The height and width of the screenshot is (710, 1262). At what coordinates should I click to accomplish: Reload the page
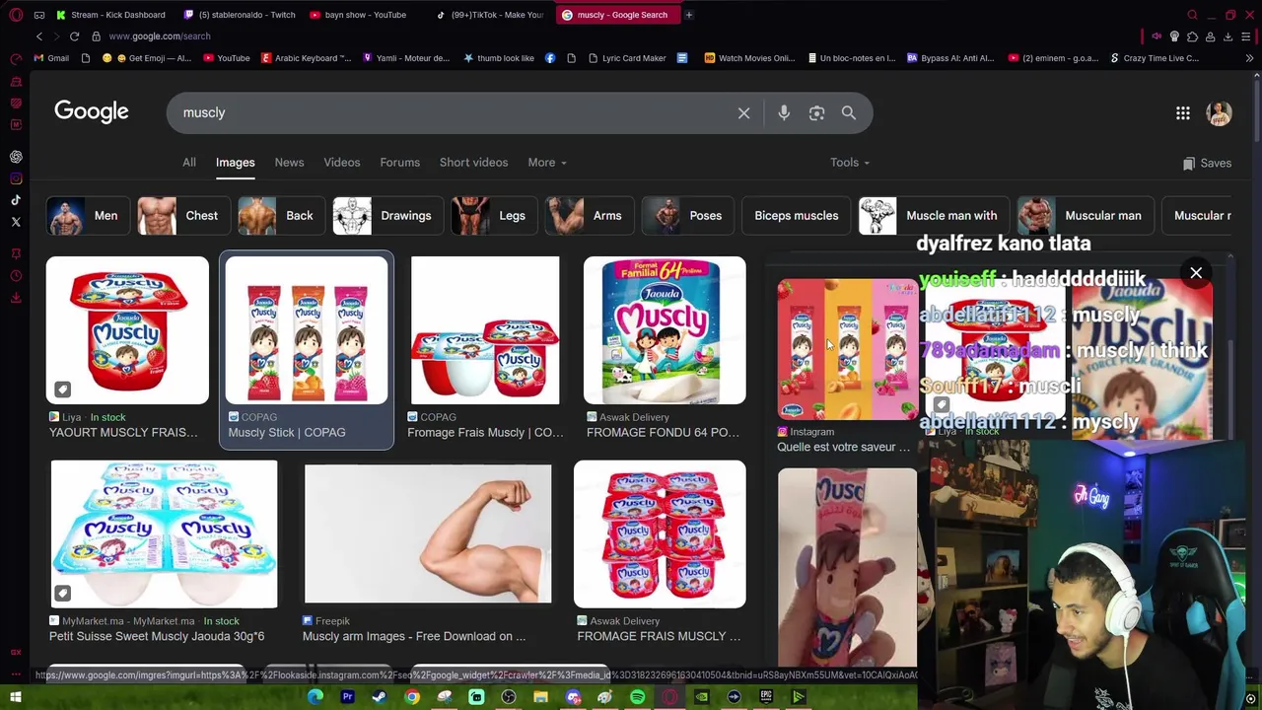[74, 35]
